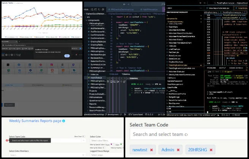Toggle the Show Chart switch
The image size is (249, 159).
pos(84,136)
